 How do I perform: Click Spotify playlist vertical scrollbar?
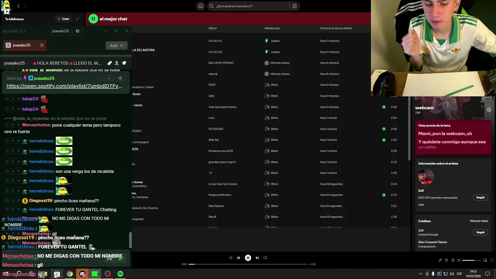(x=409, y=128)
